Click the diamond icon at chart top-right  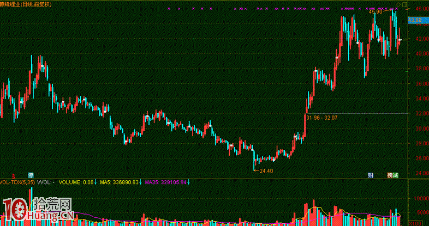coord(400,4)
